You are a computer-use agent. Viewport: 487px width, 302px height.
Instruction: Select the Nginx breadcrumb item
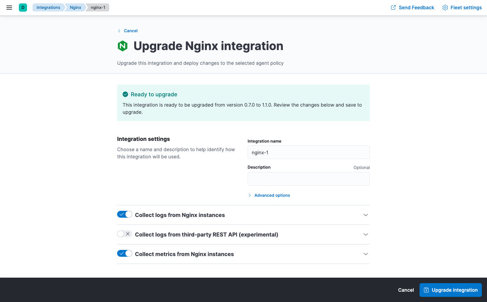(x=75, y=7)
